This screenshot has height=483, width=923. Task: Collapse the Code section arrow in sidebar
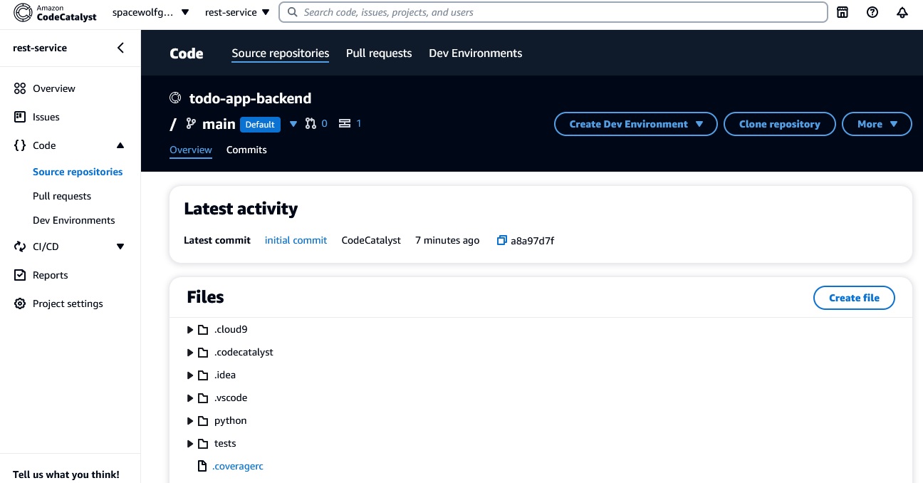[x=120, y=145]
